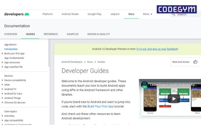
Task: Switch to the Reference tab
Action: (x=51, y=34)
